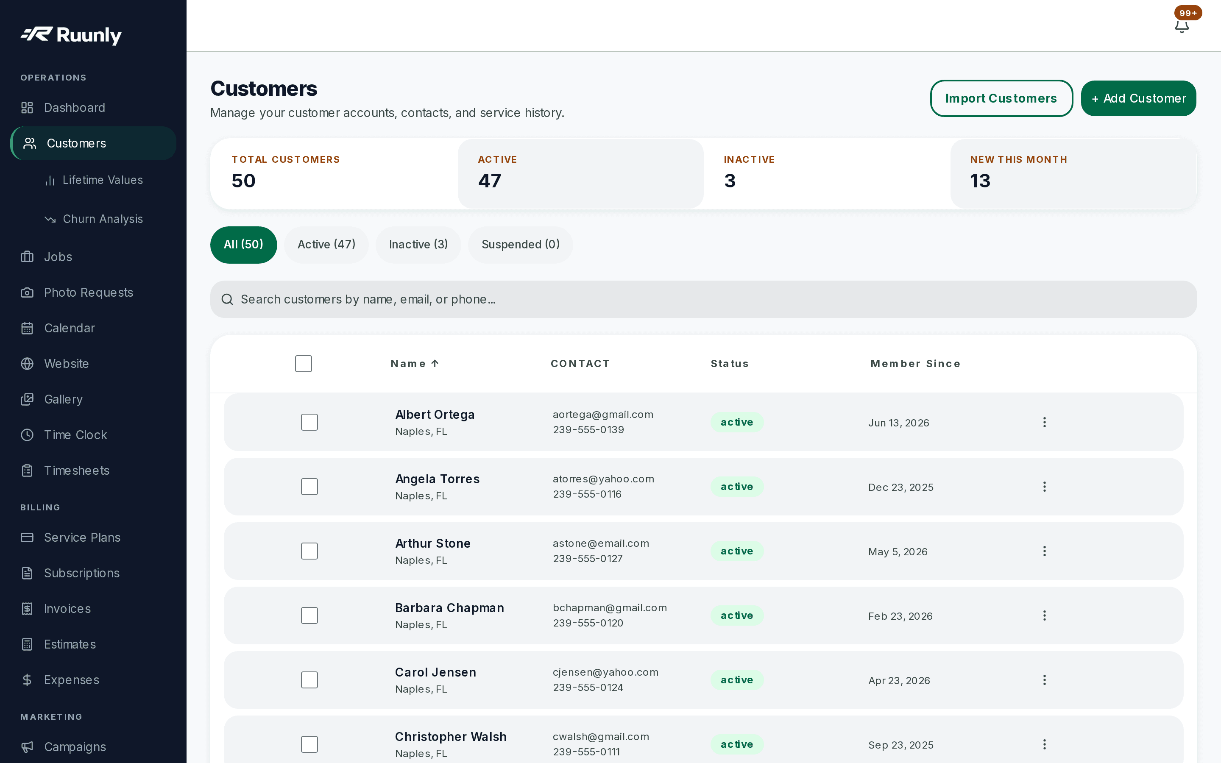The height and width of the screenshot is (763, 1221).
Task: Click the Time Clock icon
Action: point(27,435)
